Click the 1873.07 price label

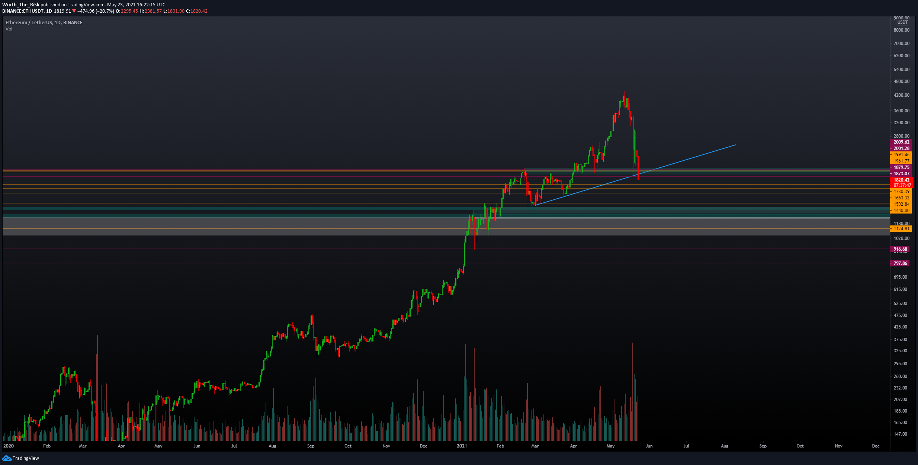tap(902, 174)
